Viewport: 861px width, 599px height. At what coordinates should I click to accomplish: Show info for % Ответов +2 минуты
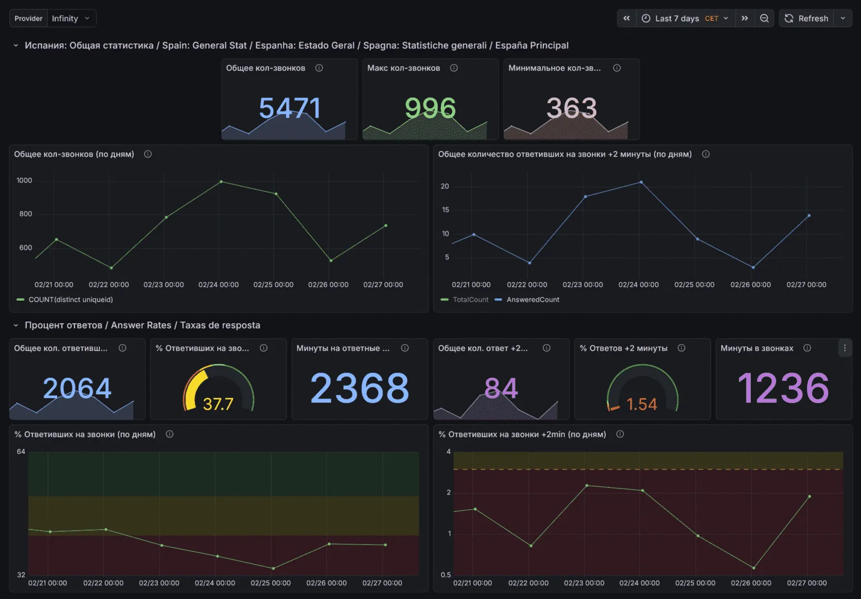[682, 348]
